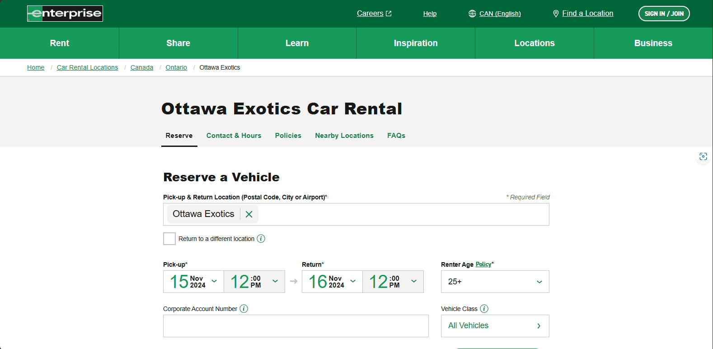Open the Rent menu
713x349 pixels.
(x=60, y=43)
